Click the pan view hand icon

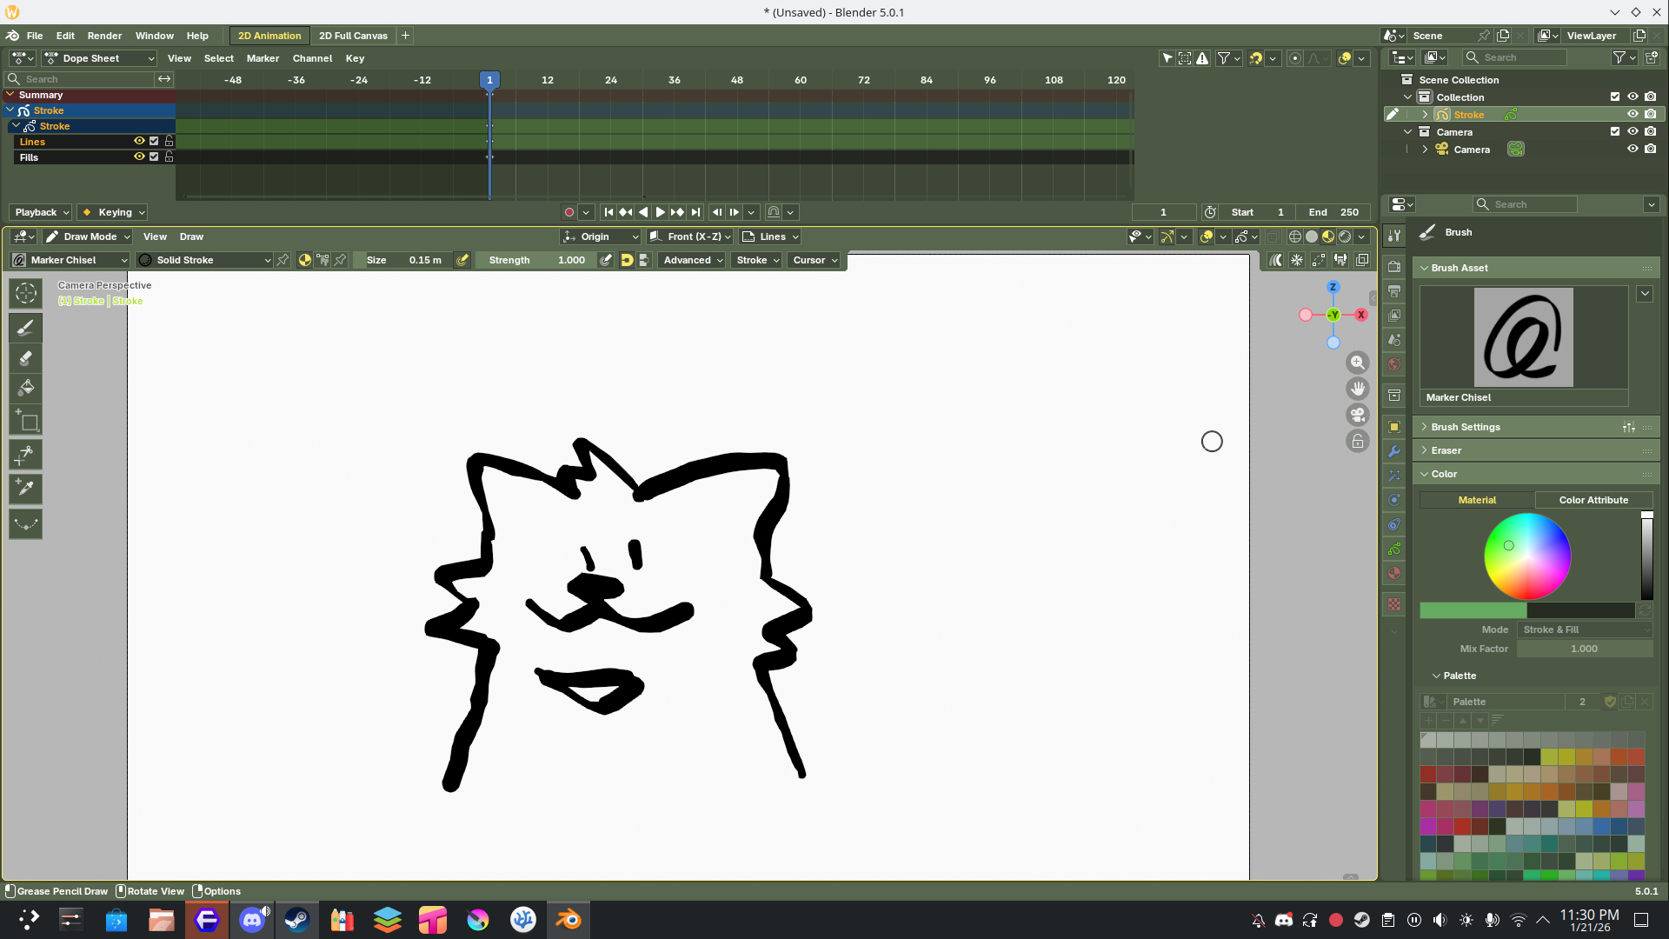pyautogui.click(x=1357, y=389)
